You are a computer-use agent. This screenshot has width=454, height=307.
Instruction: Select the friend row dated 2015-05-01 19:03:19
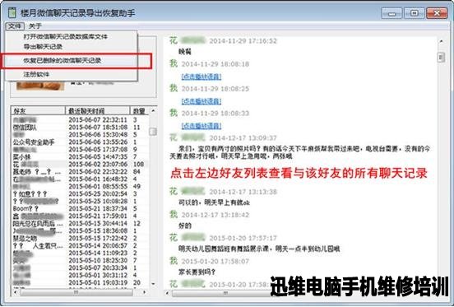coord(80,282)
